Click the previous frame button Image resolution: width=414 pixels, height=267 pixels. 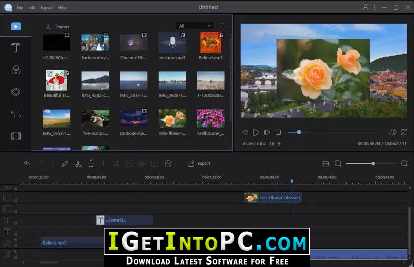pyautogui.click(x=245, y=132)
